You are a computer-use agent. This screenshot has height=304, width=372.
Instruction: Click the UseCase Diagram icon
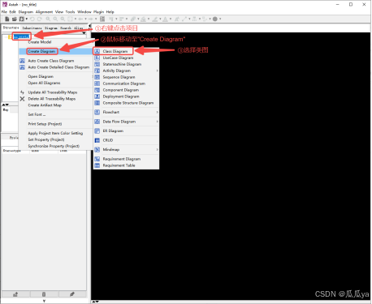point(97,58)
